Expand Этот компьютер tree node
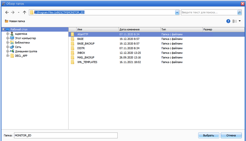 (x=8, y=38)
